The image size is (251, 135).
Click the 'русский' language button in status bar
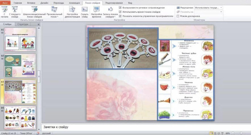click(47, 133)
